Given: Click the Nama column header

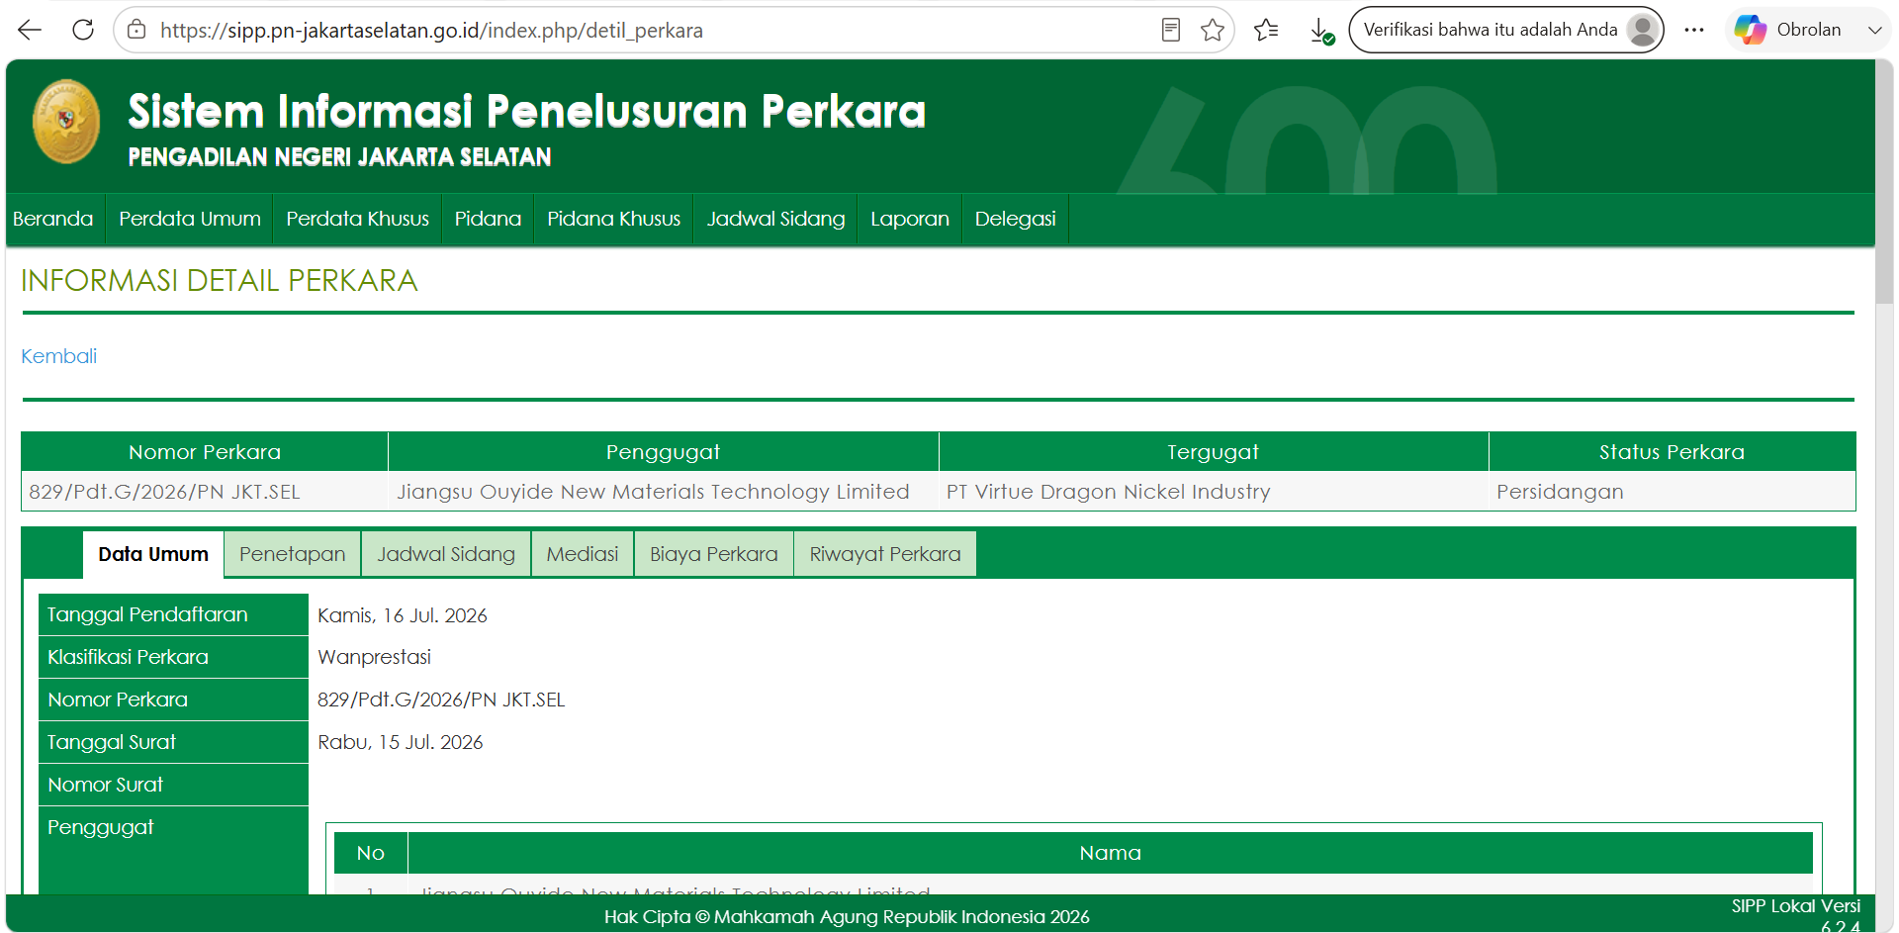Looking at the screenshot, I should coord(1110,853).
